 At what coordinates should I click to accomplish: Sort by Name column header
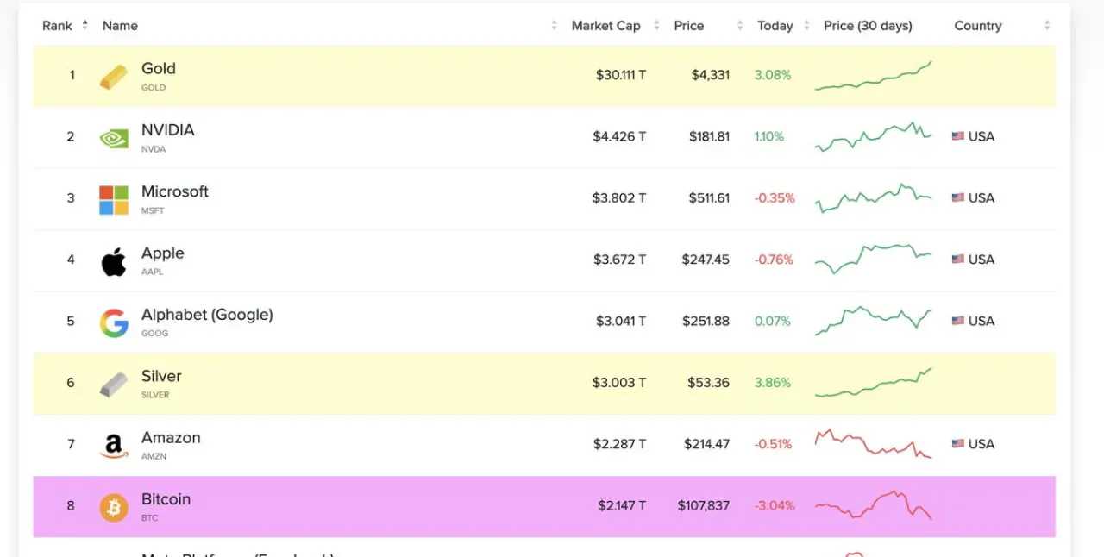(120, 26)
